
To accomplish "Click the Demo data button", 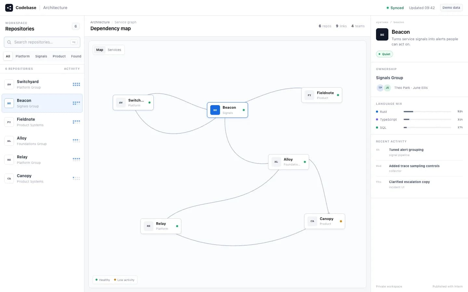I will click(x=451, y=8).
